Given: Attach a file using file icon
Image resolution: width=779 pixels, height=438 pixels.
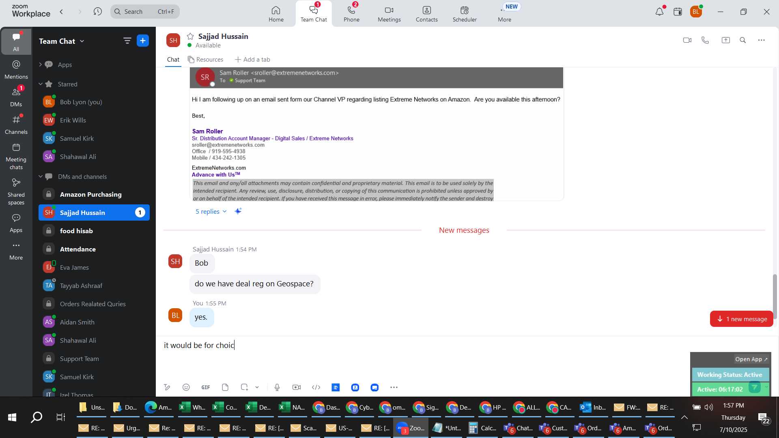Looking at the screenshot, I should coord(225,387).
